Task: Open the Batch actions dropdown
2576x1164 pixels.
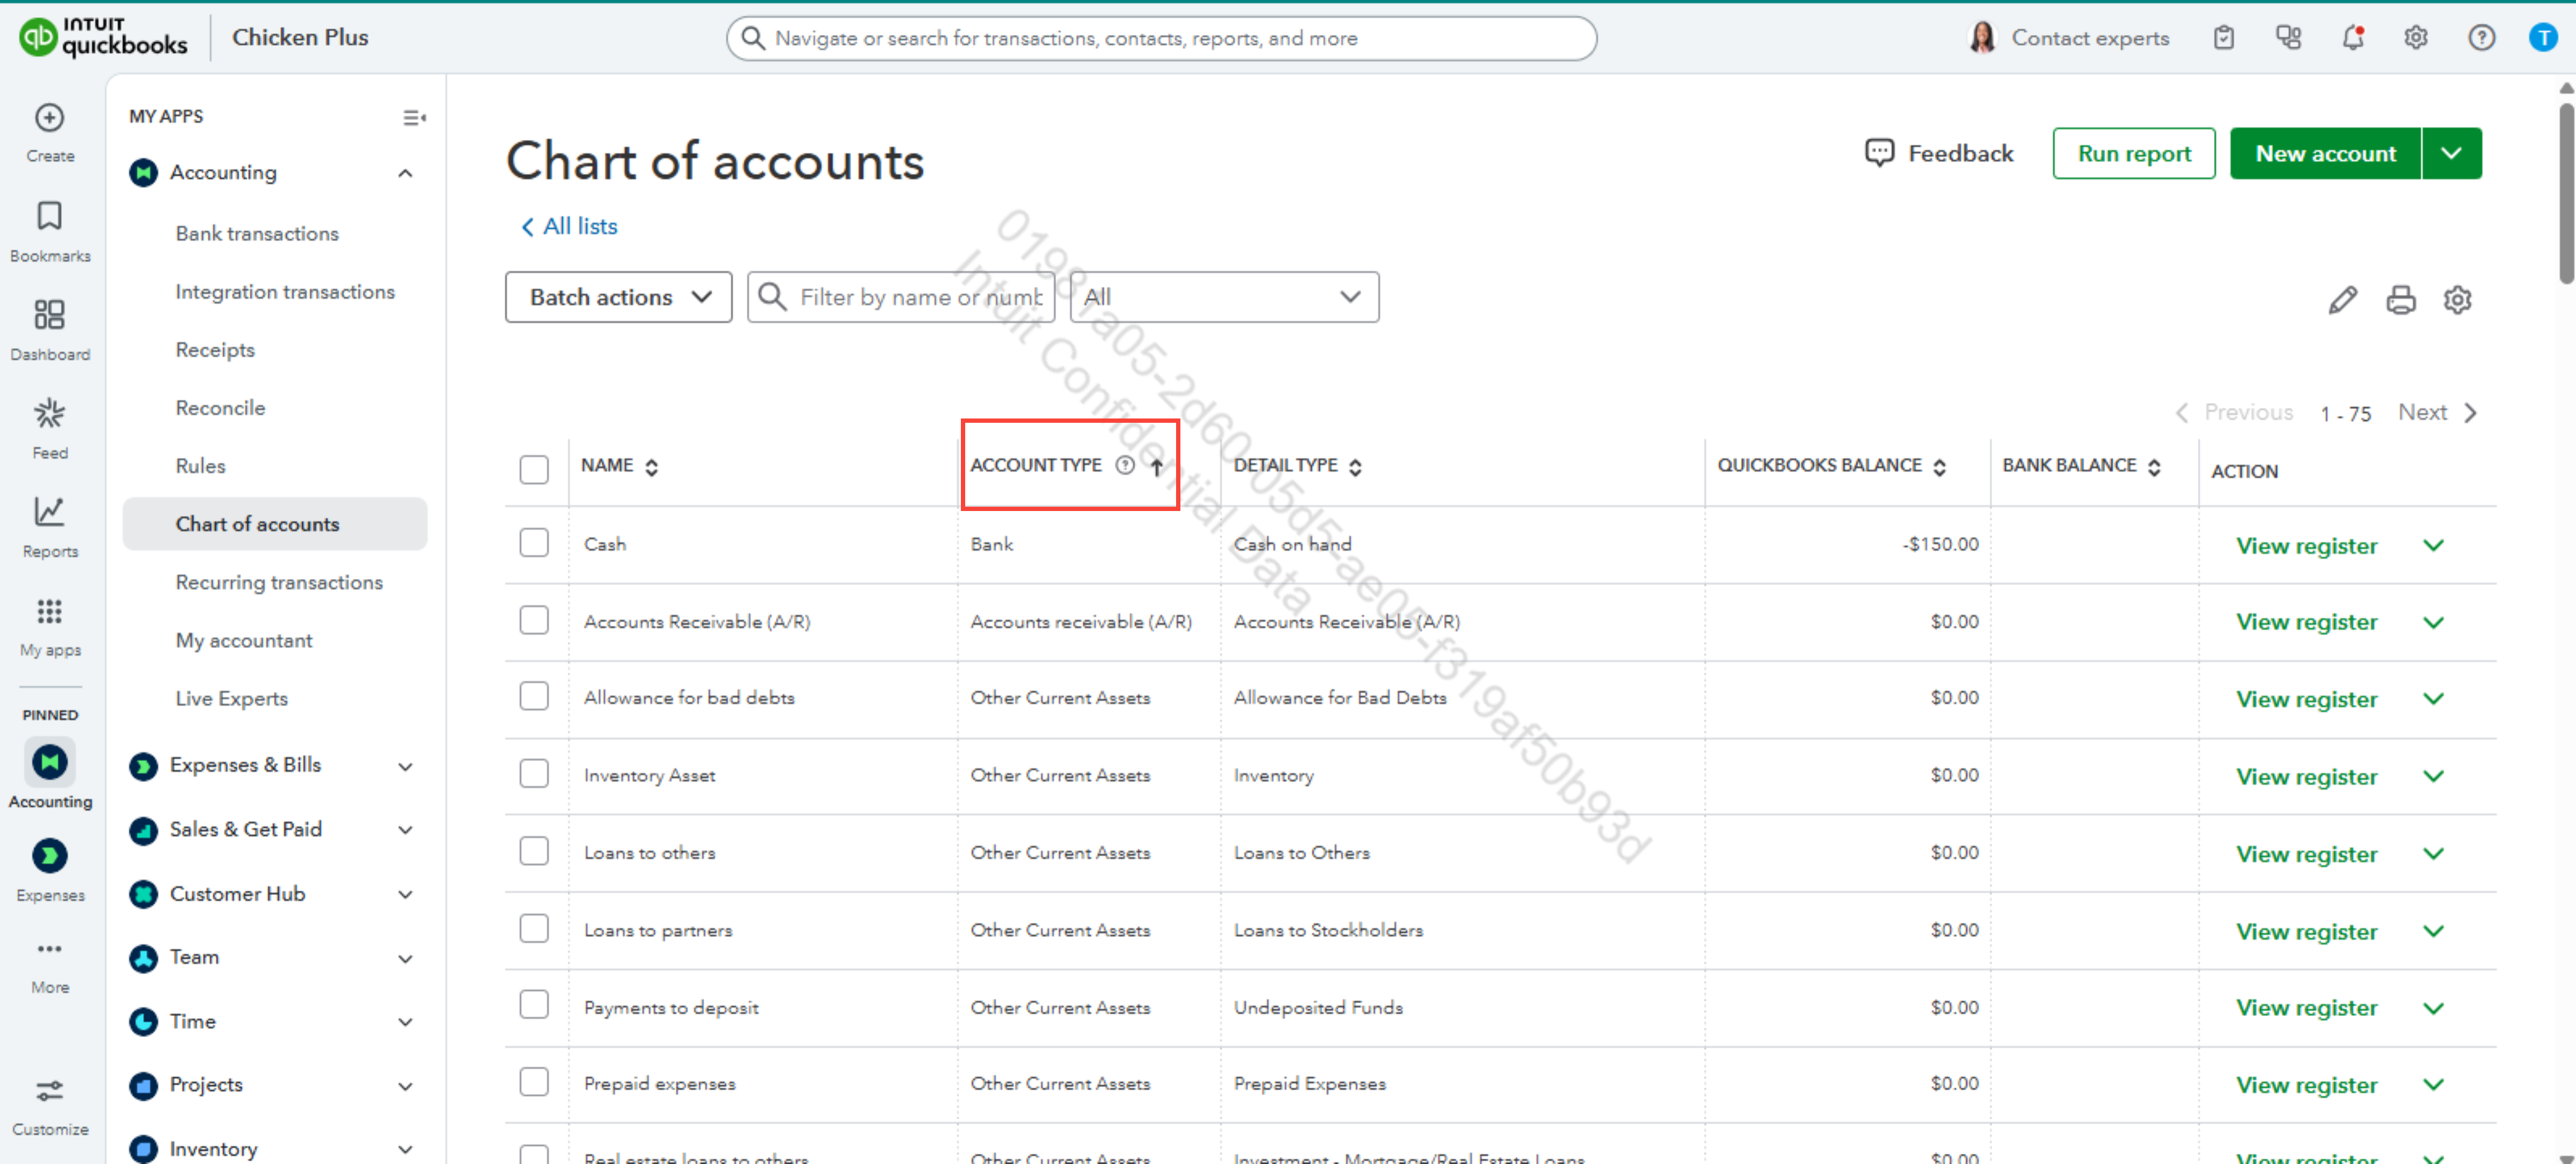Action: pos(618,297)
